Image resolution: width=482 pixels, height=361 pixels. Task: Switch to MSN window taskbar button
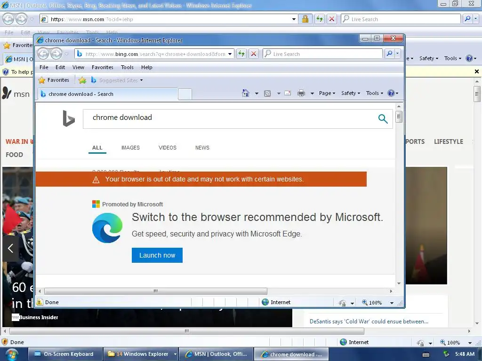click(x=217, y=354)
